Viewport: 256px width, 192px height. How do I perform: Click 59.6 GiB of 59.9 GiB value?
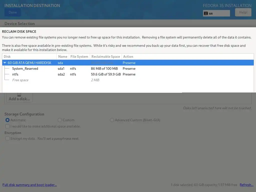point(106,74)
